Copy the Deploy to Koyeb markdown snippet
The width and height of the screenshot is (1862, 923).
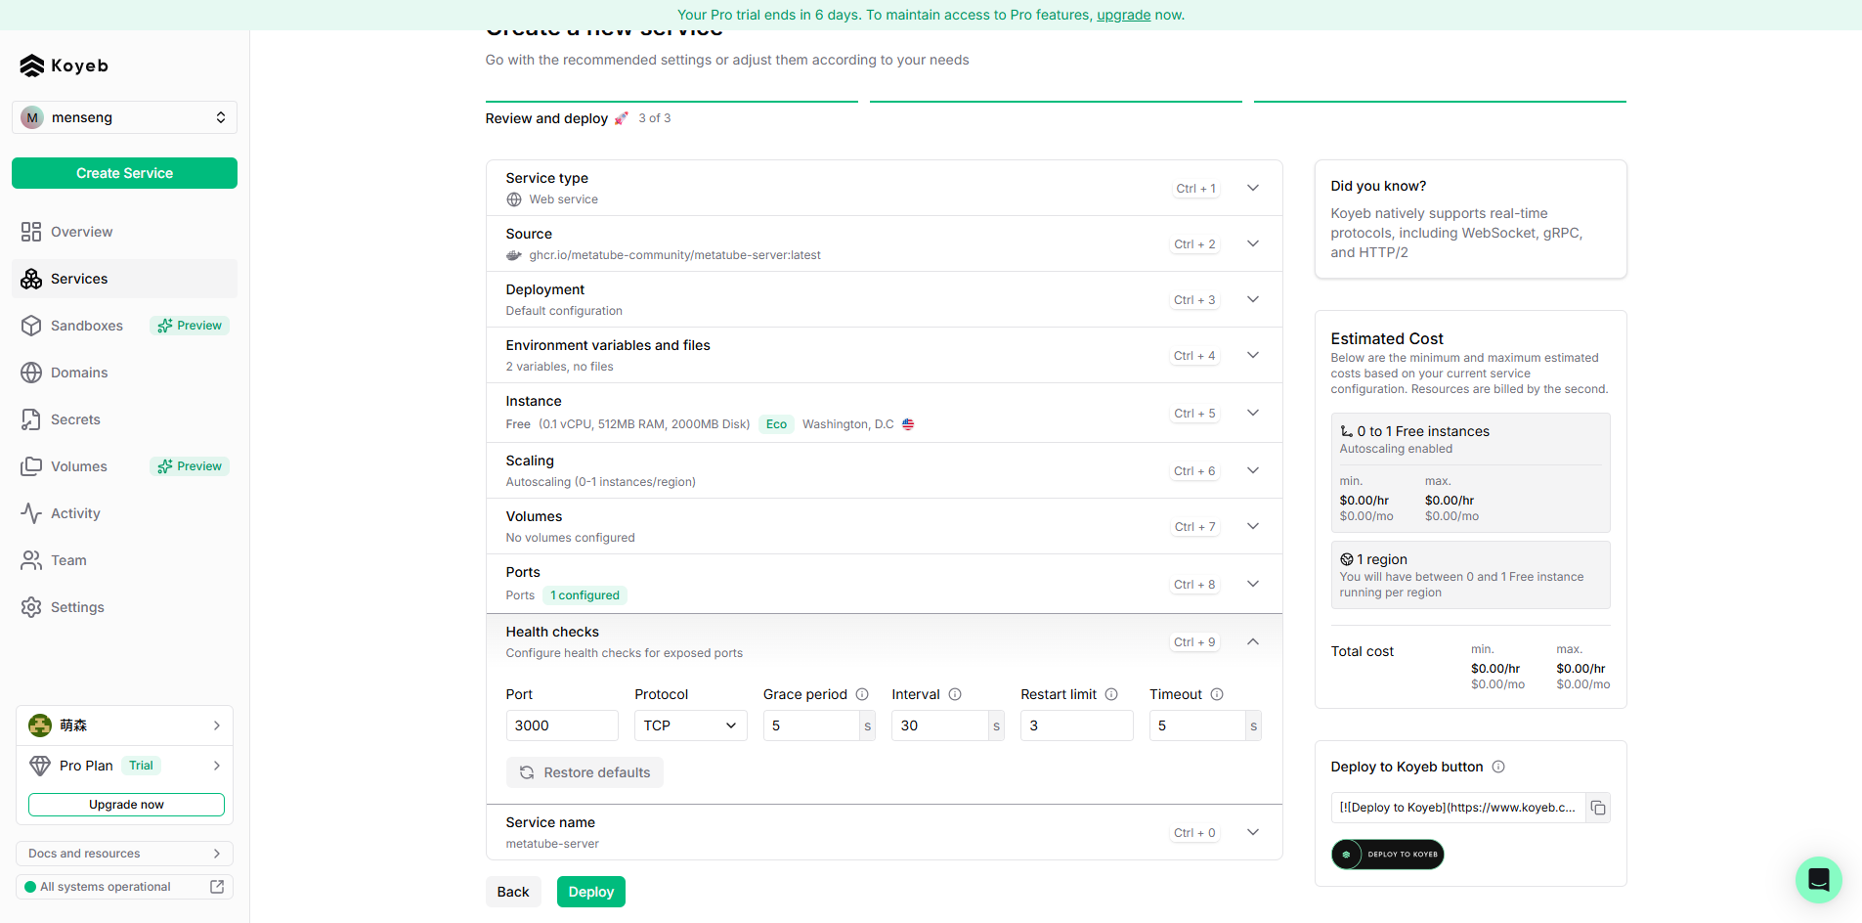pos(1597,808)
